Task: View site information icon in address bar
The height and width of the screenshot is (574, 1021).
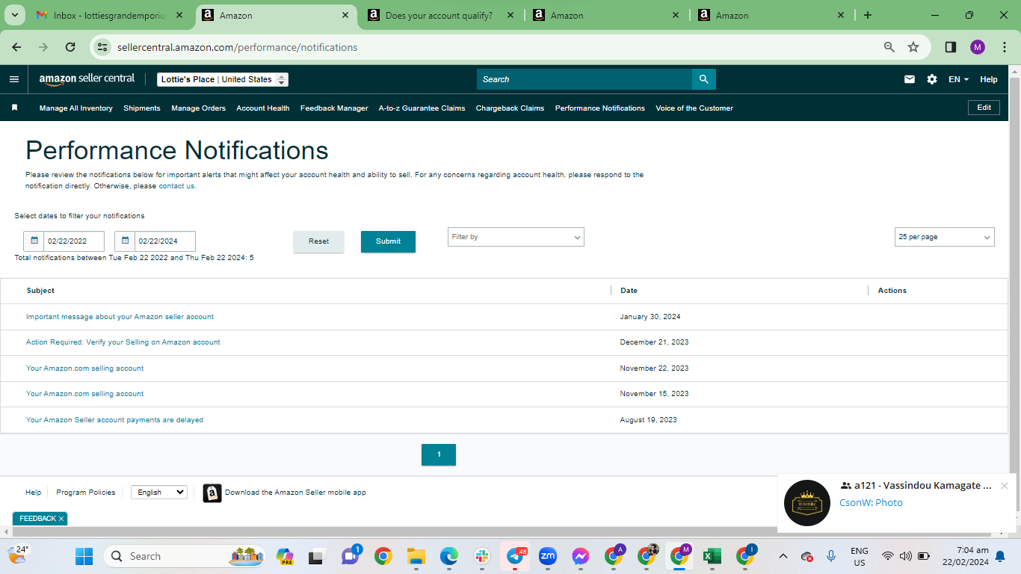Action: (x=103, y=47)
